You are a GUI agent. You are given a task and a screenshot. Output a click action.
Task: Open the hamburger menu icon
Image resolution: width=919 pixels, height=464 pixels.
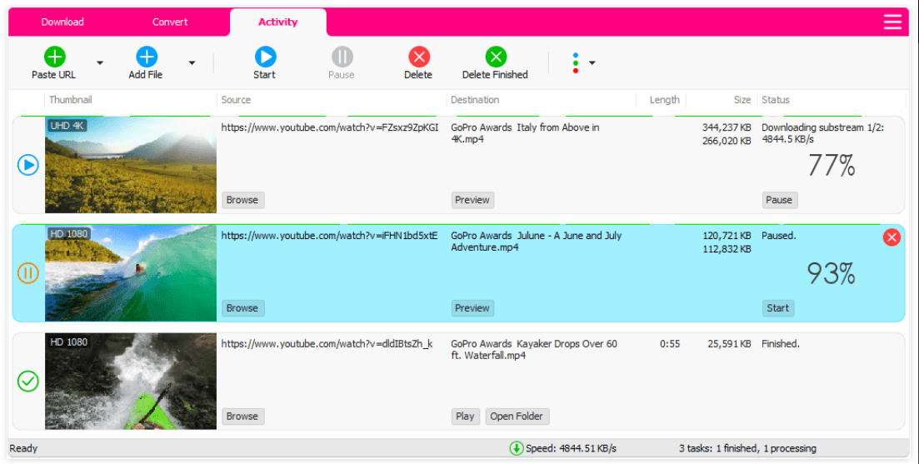coord(892,22)
